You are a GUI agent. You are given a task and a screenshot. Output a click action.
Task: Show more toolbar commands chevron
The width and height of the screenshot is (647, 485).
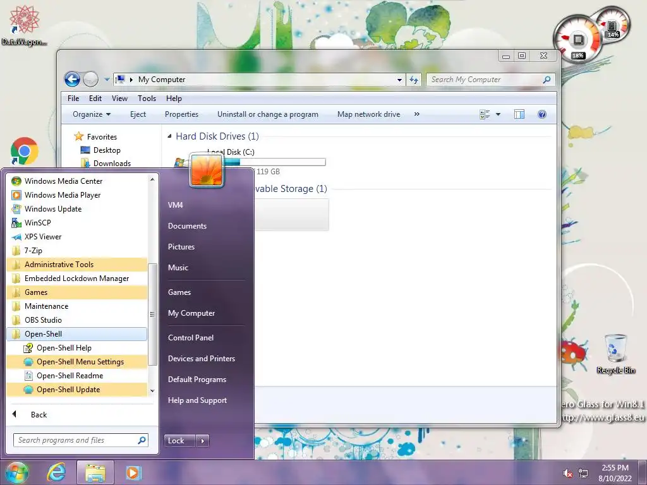[x=417, y=114]
